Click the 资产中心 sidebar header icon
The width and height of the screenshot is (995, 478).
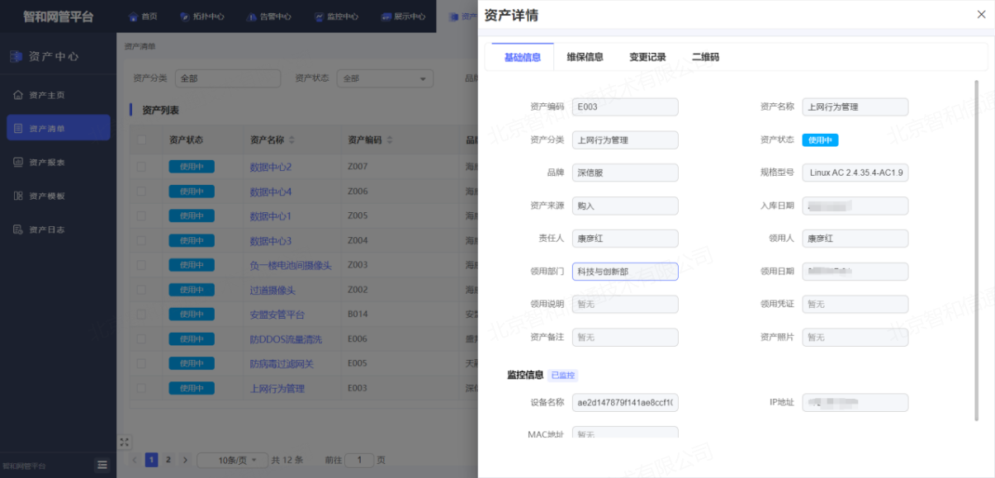click(16, 56)
